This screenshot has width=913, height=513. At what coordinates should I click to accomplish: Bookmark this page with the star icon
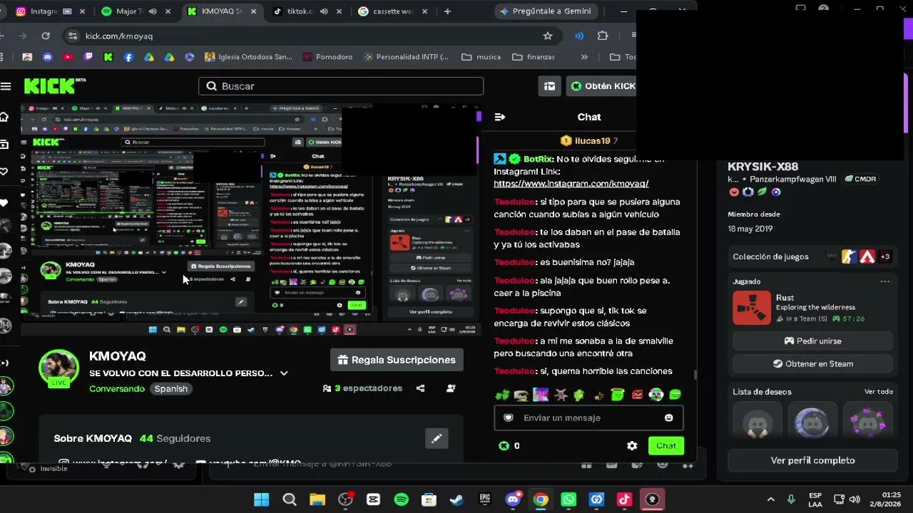[548, 36]
